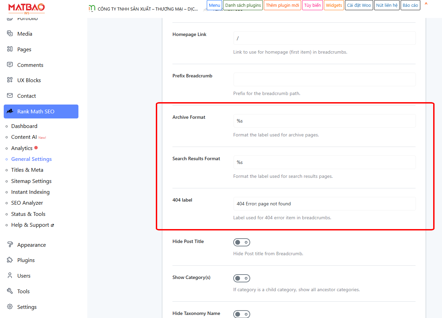This screenshot has height=318, width=442.
Task: Click the Appearance paint roller icon
Action: tap(10, 244)
